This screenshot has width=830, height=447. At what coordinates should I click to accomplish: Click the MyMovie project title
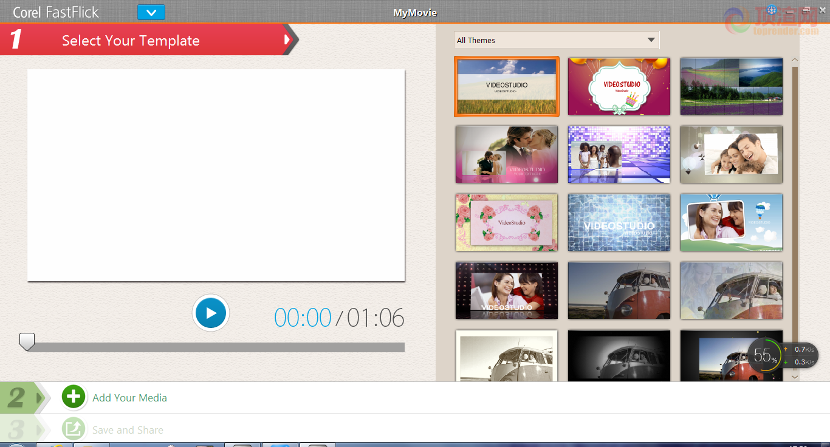[x=415, y=12]
